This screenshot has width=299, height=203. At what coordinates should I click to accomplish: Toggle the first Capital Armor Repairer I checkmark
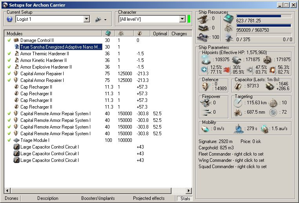pos(9,74)
